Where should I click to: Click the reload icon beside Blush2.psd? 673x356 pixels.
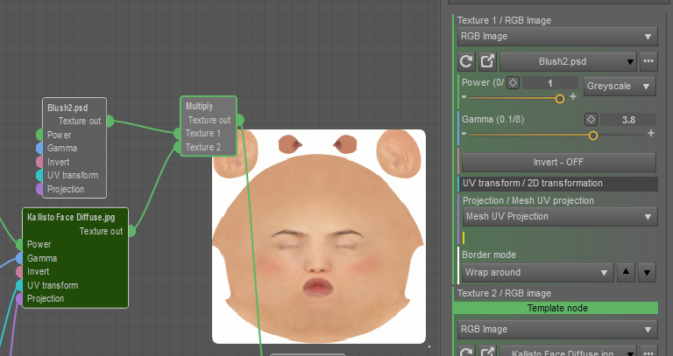[x=466, y=62]
